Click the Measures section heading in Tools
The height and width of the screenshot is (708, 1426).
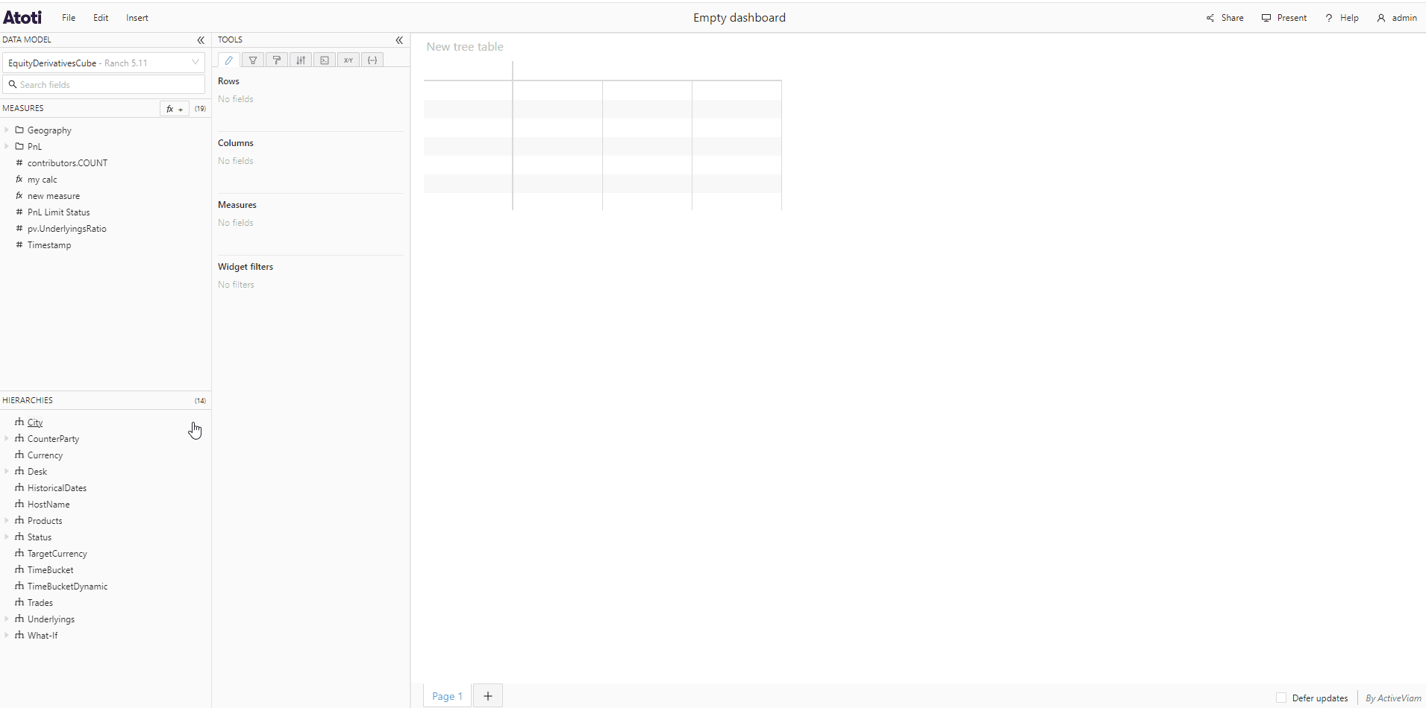237,205
